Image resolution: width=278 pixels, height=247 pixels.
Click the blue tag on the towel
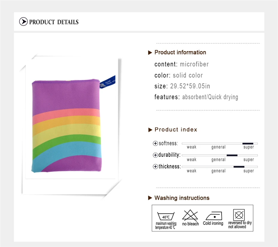[107, 82]
